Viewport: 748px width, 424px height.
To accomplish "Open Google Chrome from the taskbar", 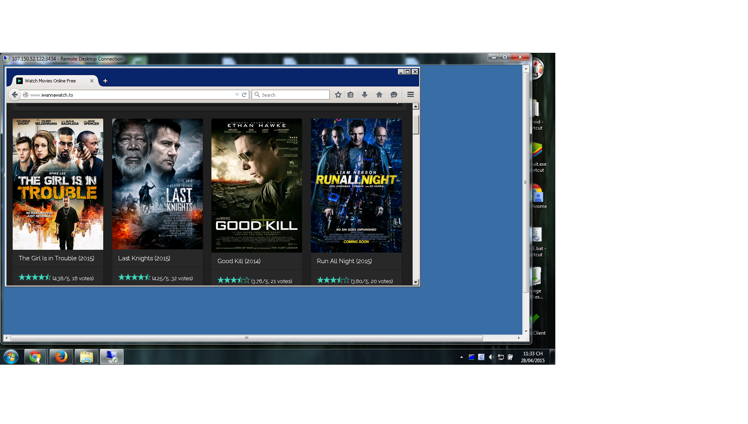I will 35,357.
